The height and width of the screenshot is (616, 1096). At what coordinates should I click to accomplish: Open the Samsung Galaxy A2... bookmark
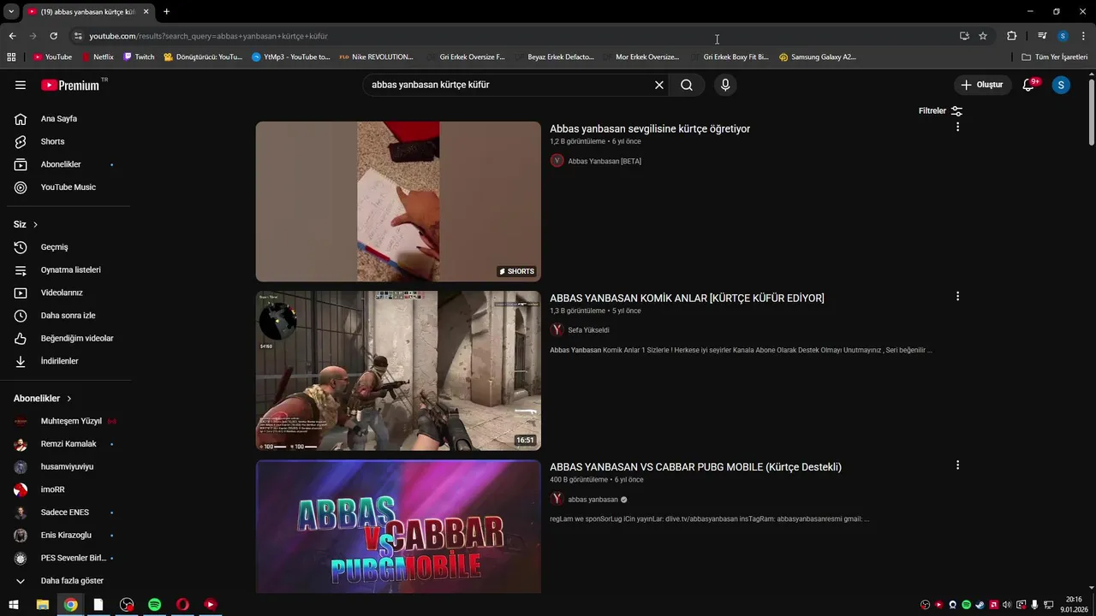817,57
